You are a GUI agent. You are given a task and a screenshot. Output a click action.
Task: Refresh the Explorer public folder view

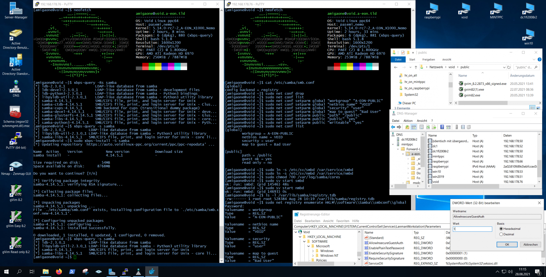[x=509, y=67]
